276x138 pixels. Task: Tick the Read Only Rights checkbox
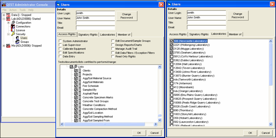[x=113, y=57]
